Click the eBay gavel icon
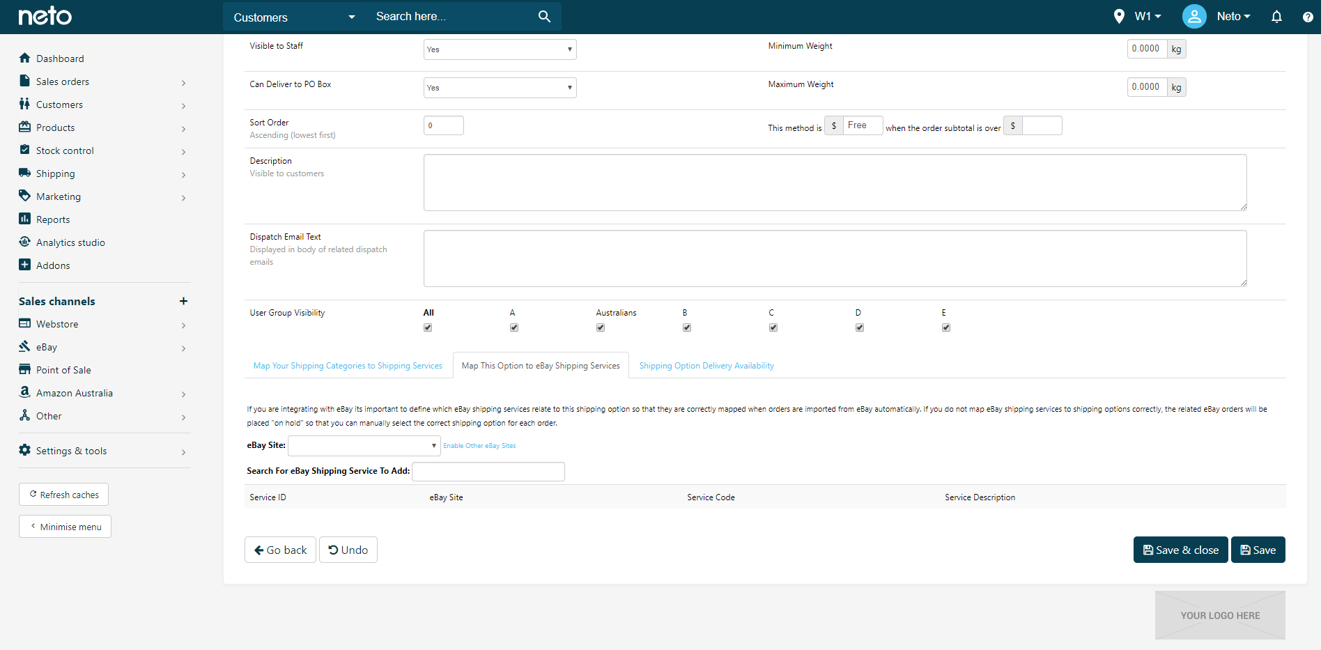Screen dimensions: 1321x650 25,346
